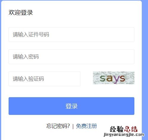Open the 忘记密码? link

point(58,126)
